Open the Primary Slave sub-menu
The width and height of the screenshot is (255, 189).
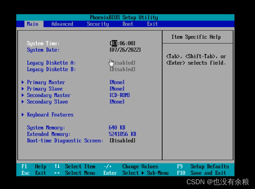tap(45, 89)
